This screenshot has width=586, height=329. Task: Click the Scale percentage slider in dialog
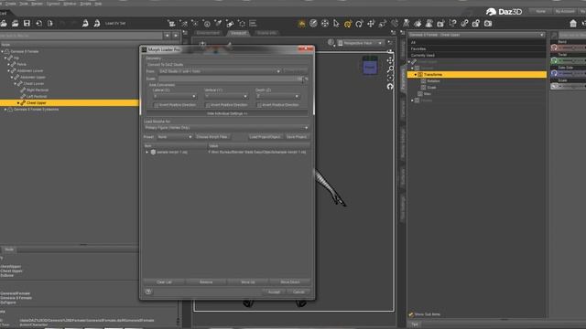(231, 79)
